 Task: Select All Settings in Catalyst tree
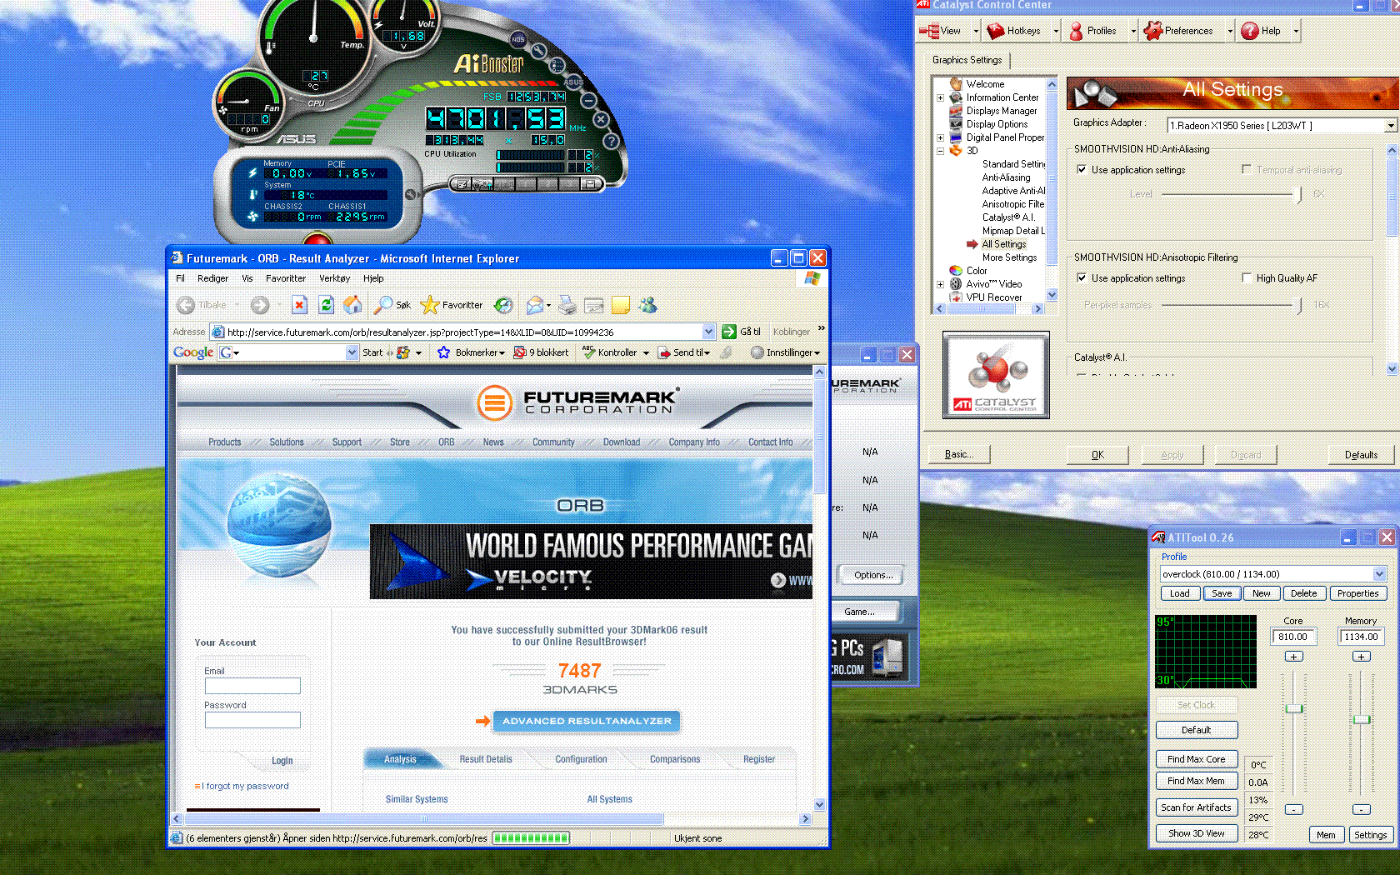click(1003, 244)
